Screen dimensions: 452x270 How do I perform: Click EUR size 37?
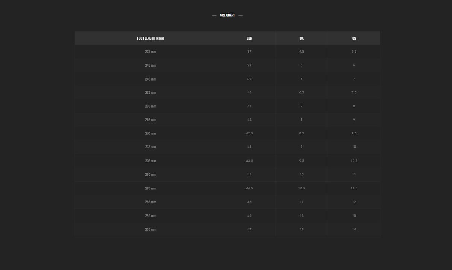click(x=249, y=51)
